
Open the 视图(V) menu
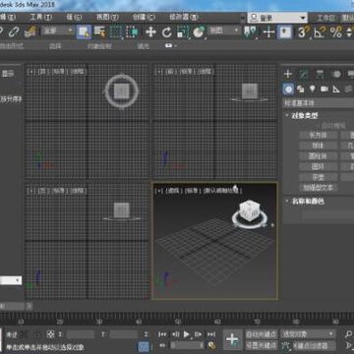coord(107,17)
